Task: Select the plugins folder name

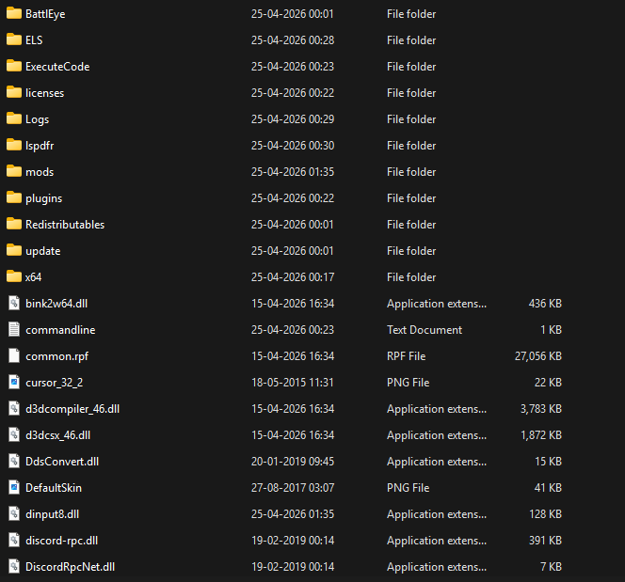Action: (43, 198)
